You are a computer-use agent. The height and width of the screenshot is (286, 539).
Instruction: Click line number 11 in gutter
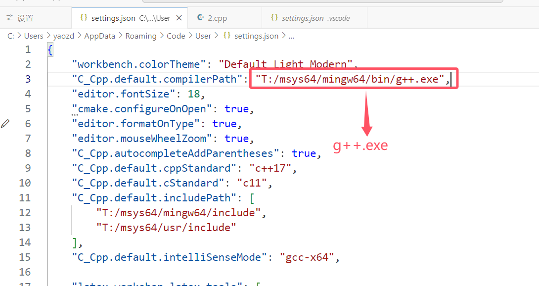click(x=25, y=198)
